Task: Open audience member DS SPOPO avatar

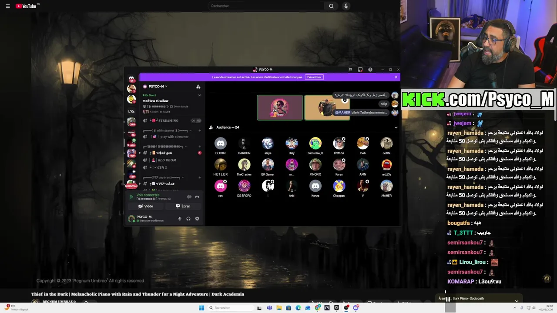Action: (x=244, y=186)
